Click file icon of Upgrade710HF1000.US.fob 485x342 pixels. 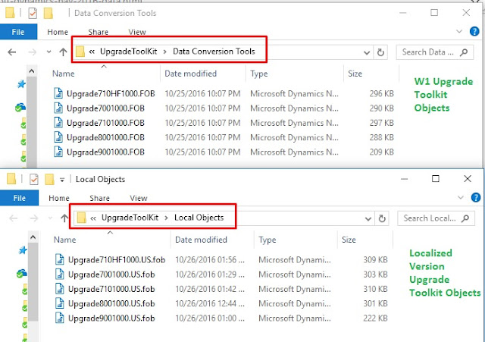click(x=60, y=259)
